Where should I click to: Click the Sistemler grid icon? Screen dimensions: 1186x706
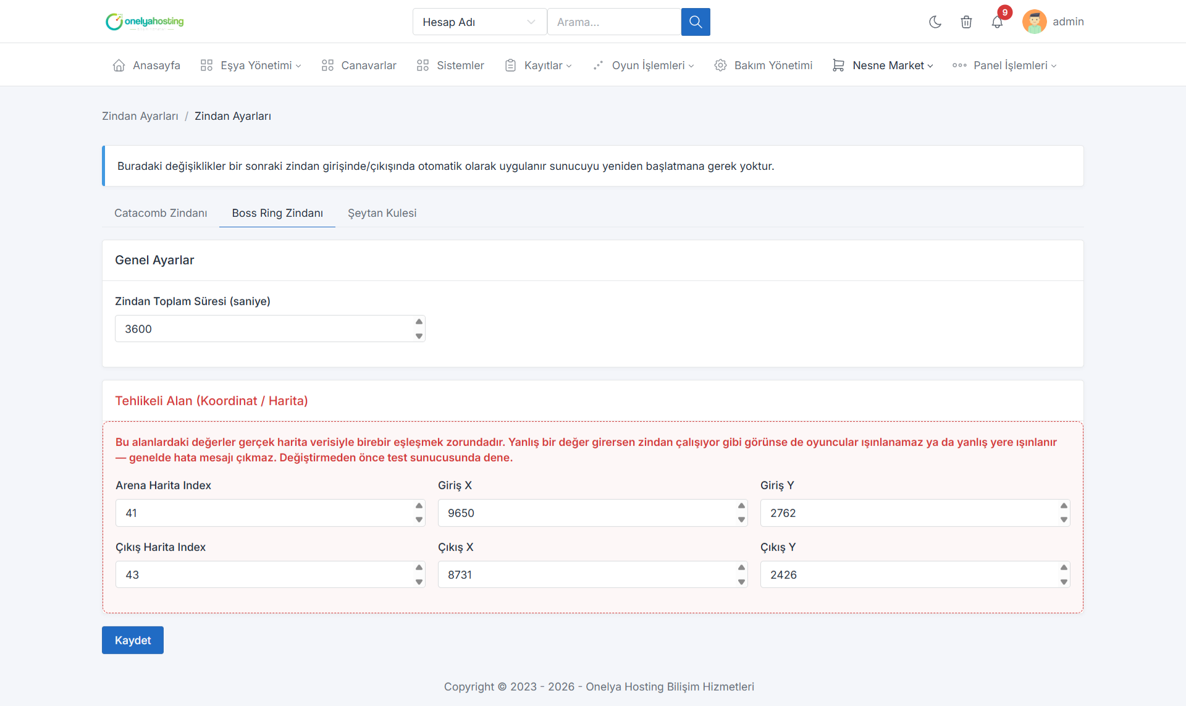pos(423,65)
